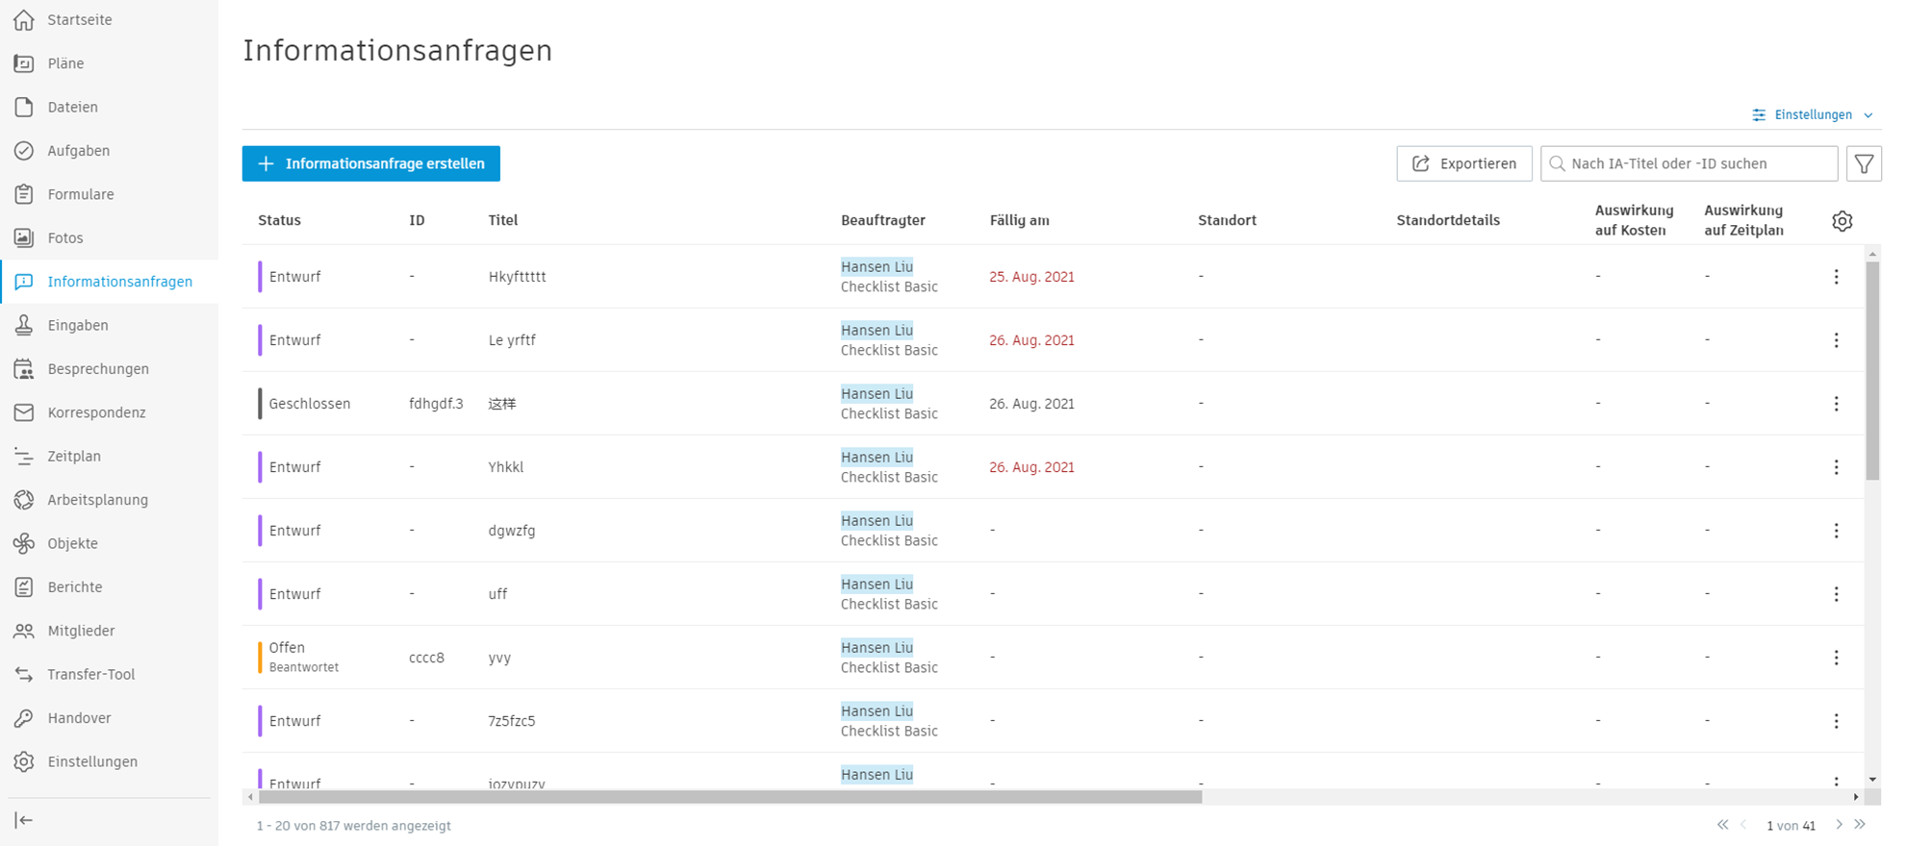Open table column settings gear
1906x846 pixels.
point(1842,221)
